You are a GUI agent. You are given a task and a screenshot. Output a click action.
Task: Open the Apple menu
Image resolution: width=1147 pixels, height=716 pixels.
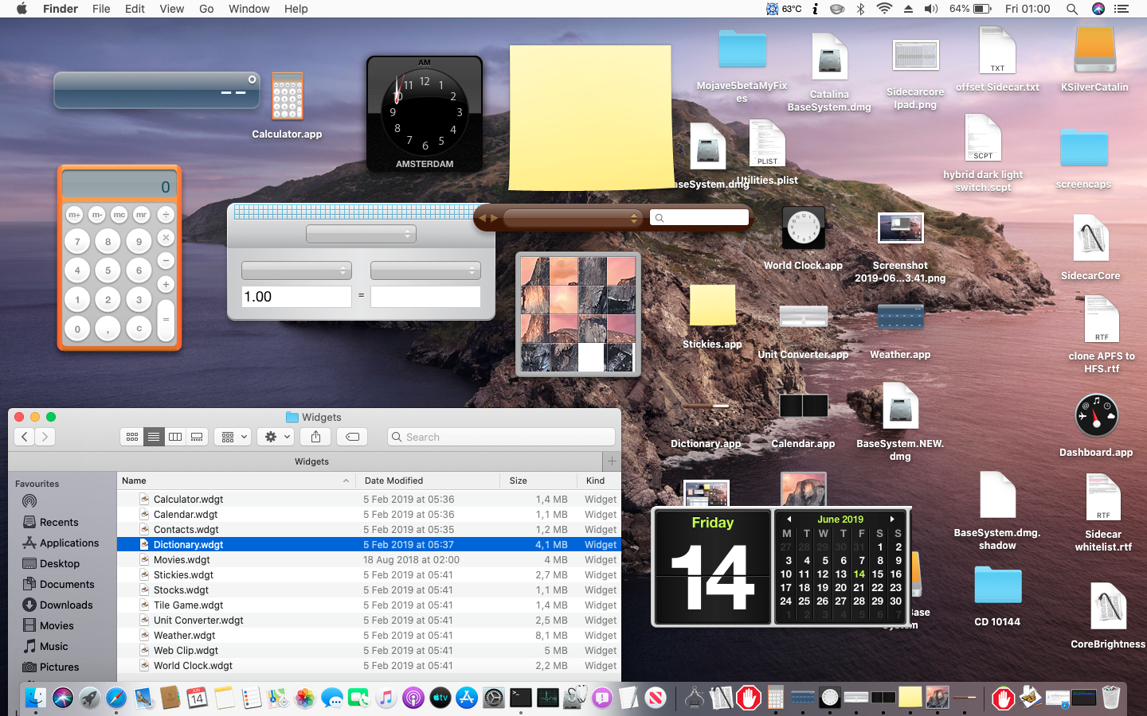[22, 9]
